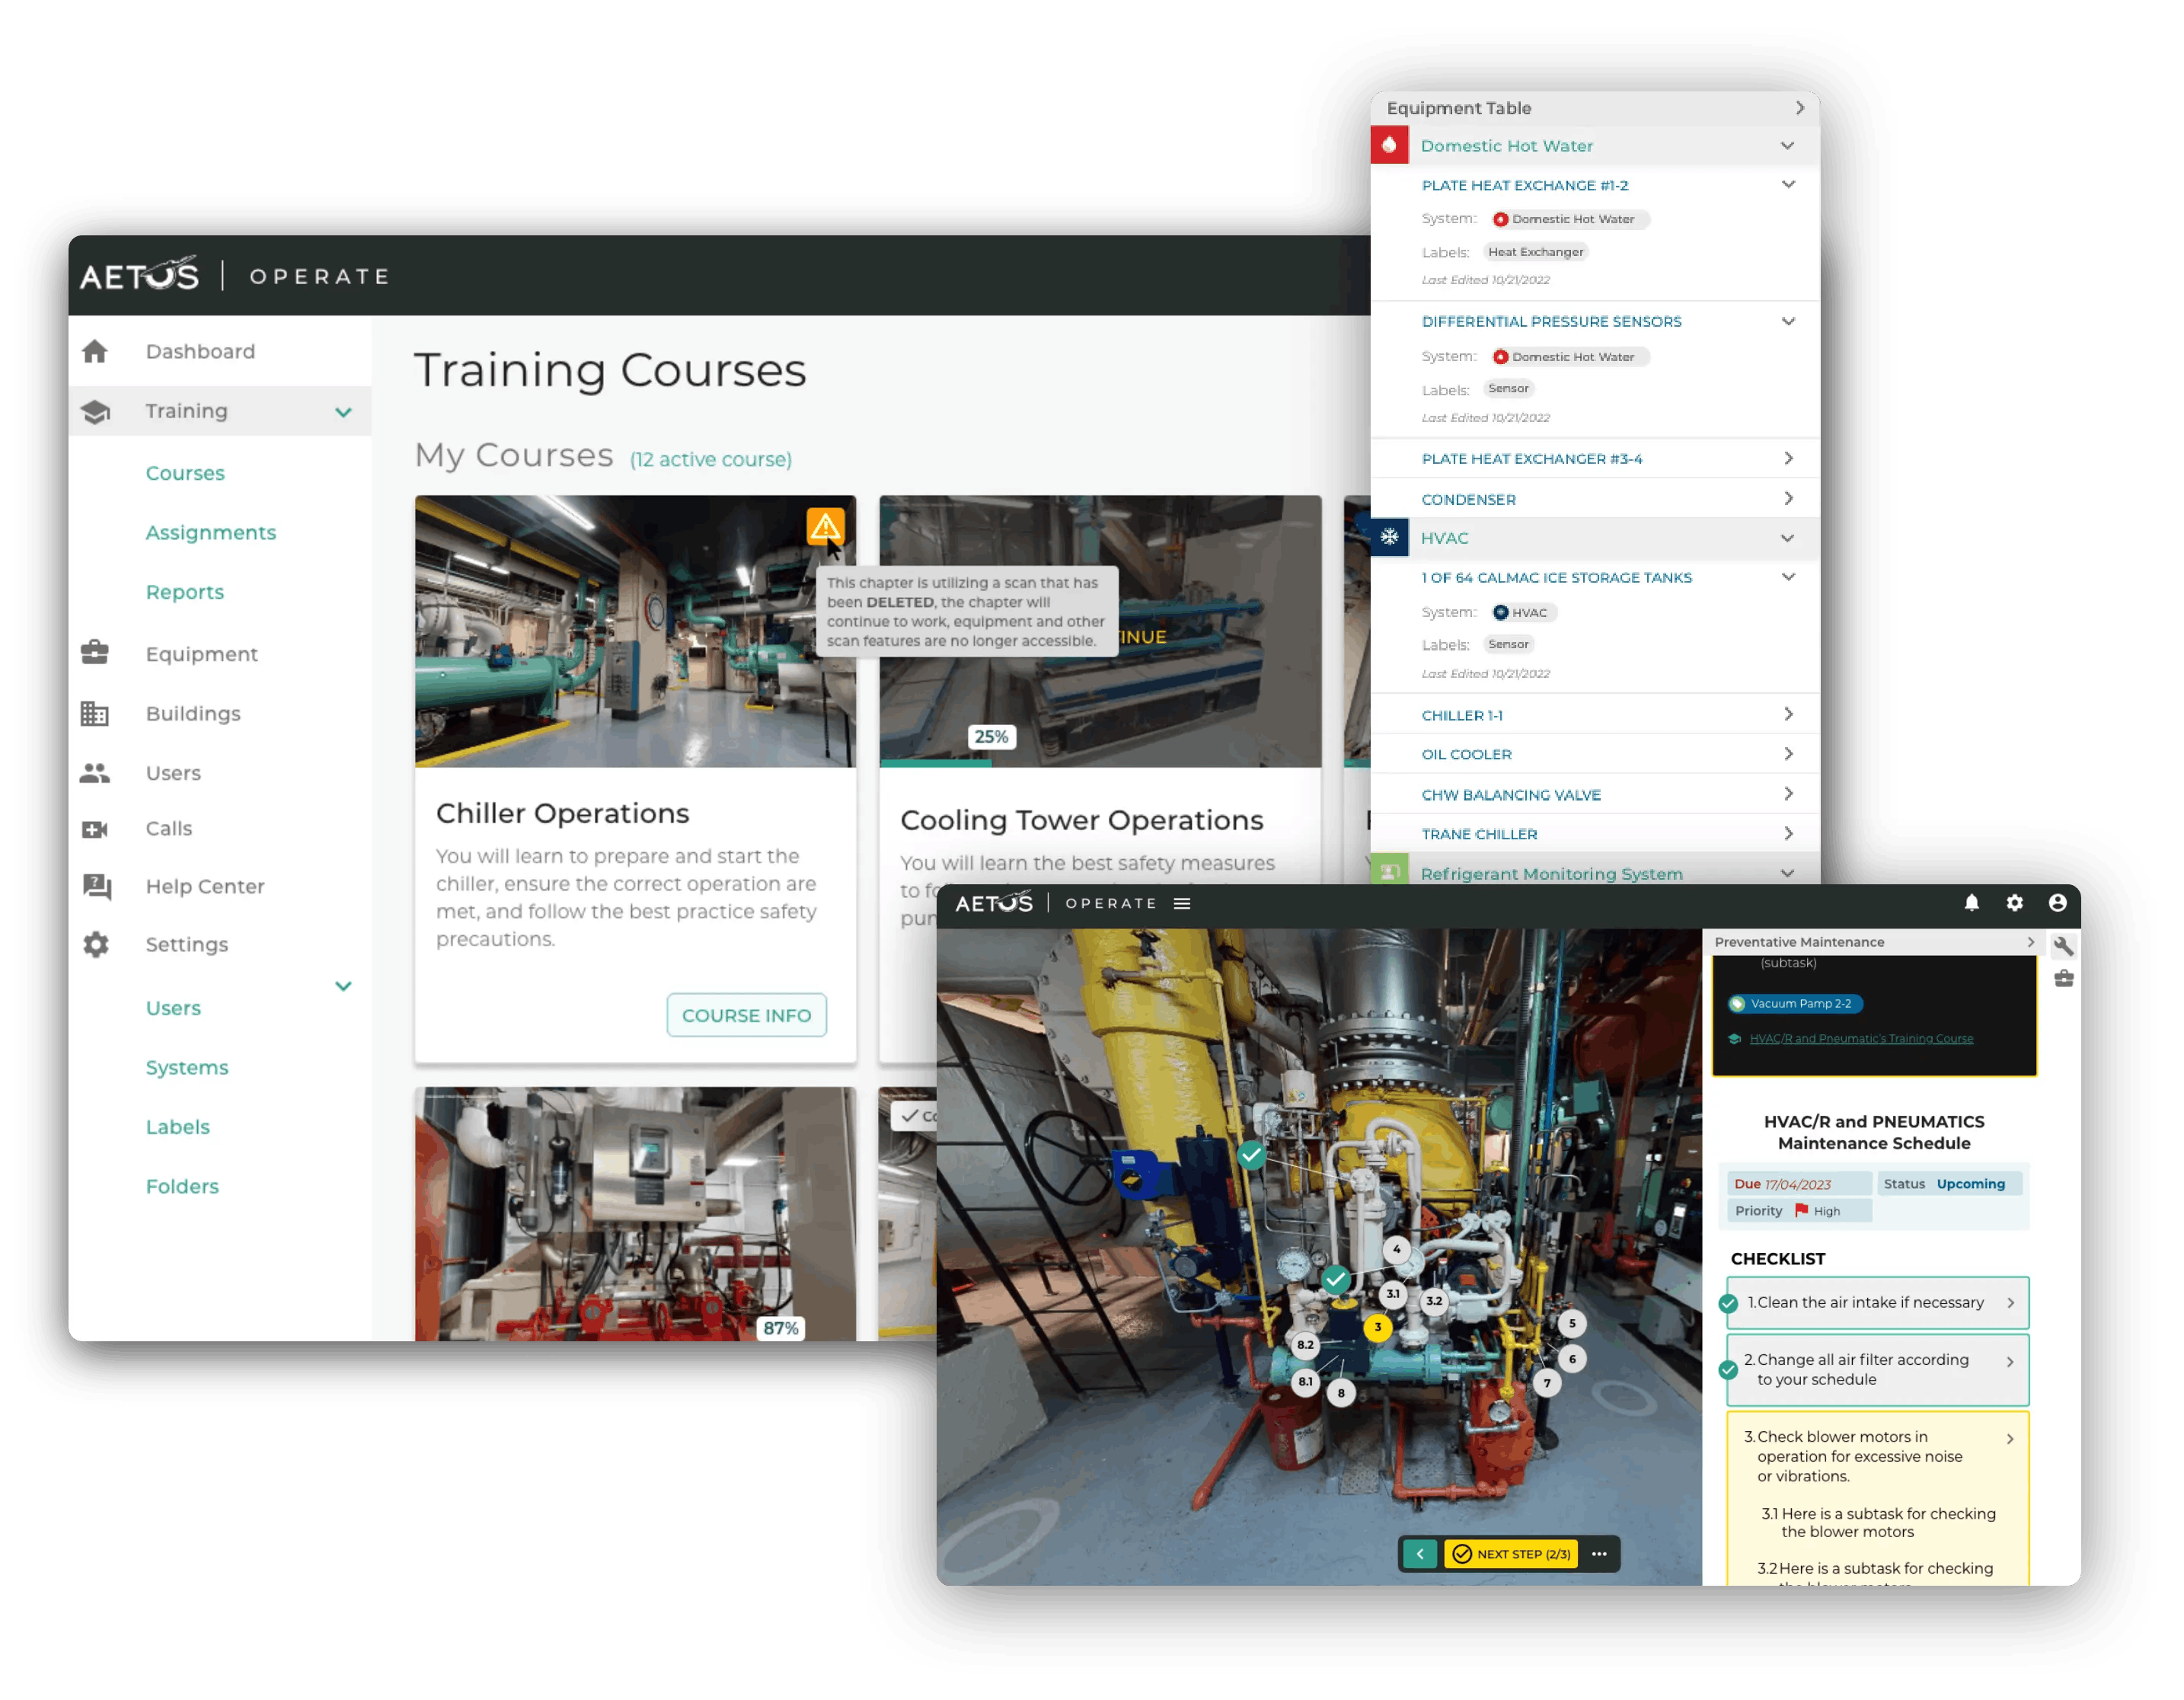Click the settings gear in the viewer header

pyautogui.click(x=2016, y=903)
